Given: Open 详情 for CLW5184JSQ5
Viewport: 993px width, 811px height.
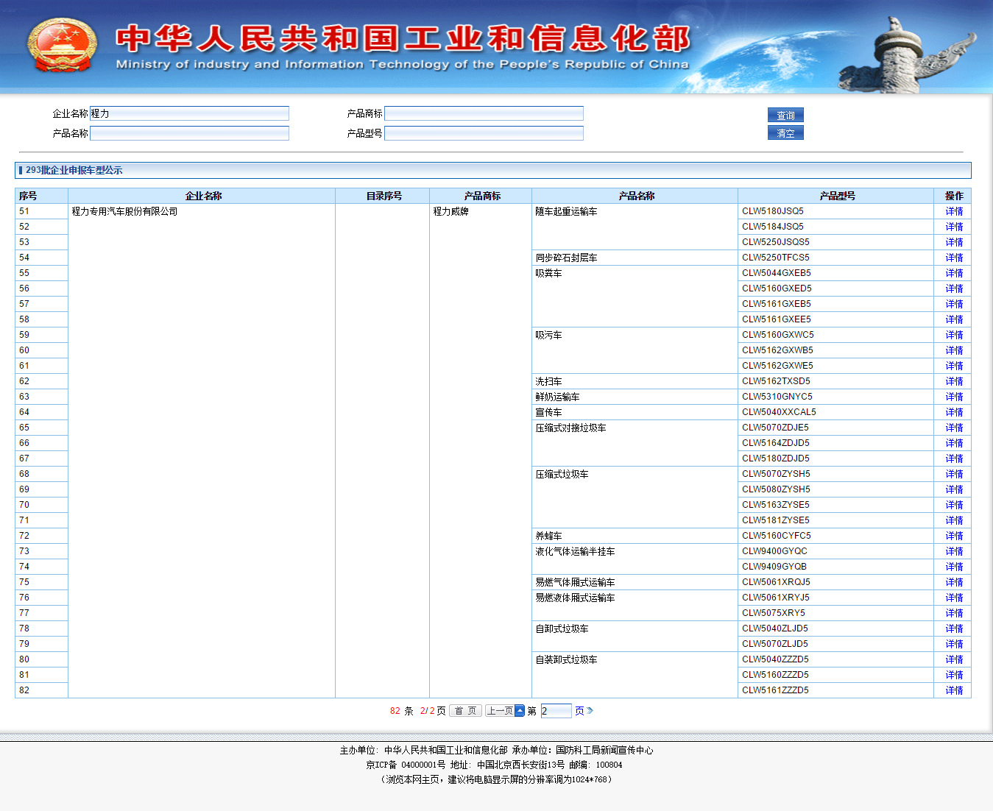Looking at the screenshot, I should tap(954, 227).
